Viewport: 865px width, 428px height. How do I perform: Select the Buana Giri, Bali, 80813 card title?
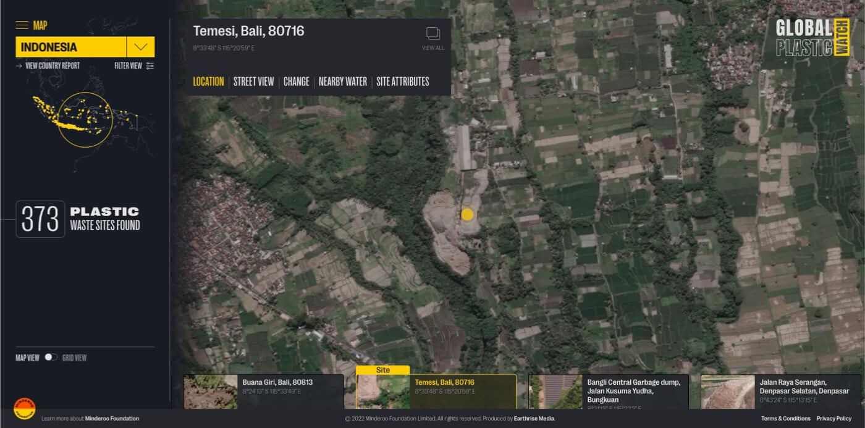[x=277, y=382]
